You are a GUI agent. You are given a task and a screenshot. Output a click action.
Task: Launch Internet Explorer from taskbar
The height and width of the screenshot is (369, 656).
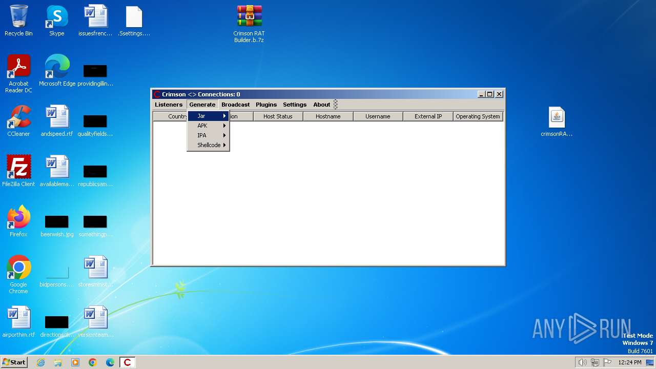[41, 362]
